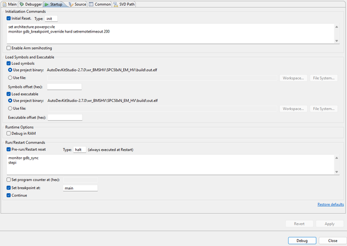Click File System button in Load executable section
This screenshot has width=347, height=246.
click(x=324, y=109)
